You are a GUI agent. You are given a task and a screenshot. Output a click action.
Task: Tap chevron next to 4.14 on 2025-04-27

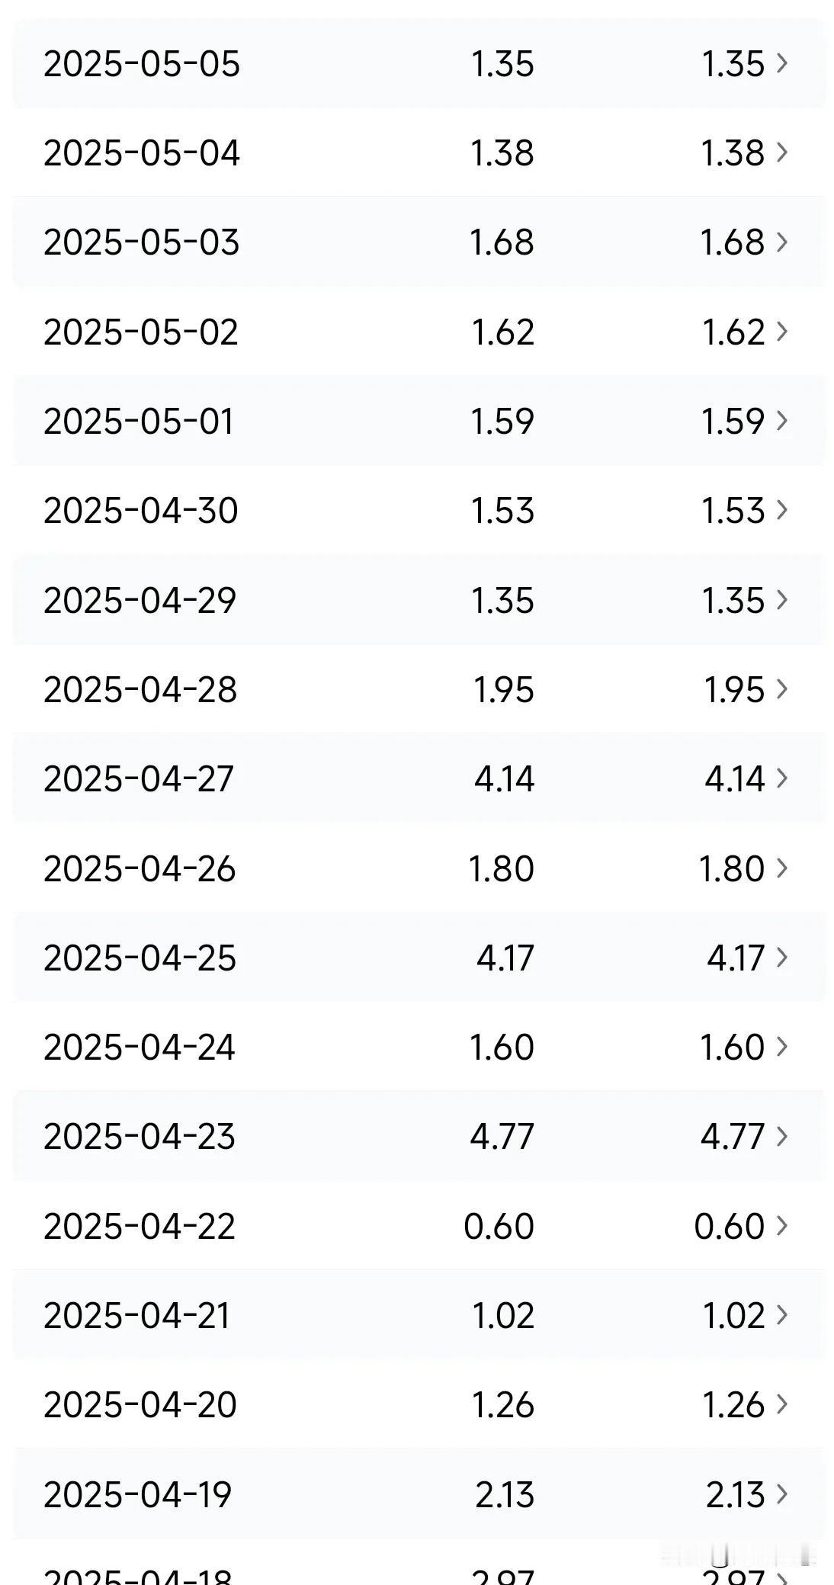coord(781,778)
